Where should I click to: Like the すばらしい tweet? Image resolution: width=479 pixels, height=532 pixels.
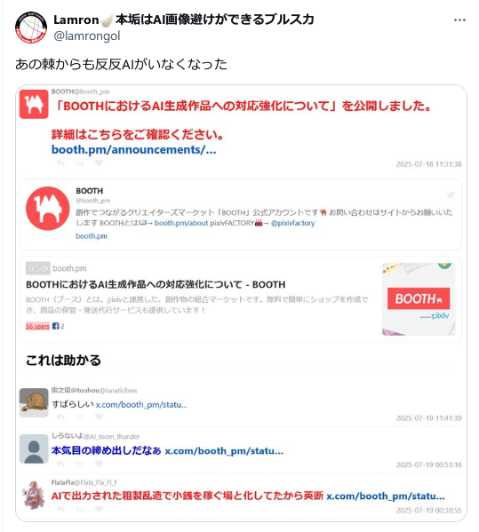(x=99, y=417)
